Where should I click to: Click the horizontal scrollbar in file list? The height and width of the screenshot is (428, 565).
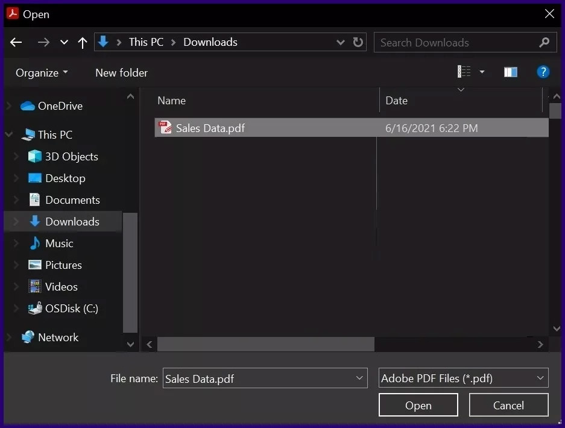point(265,344)
